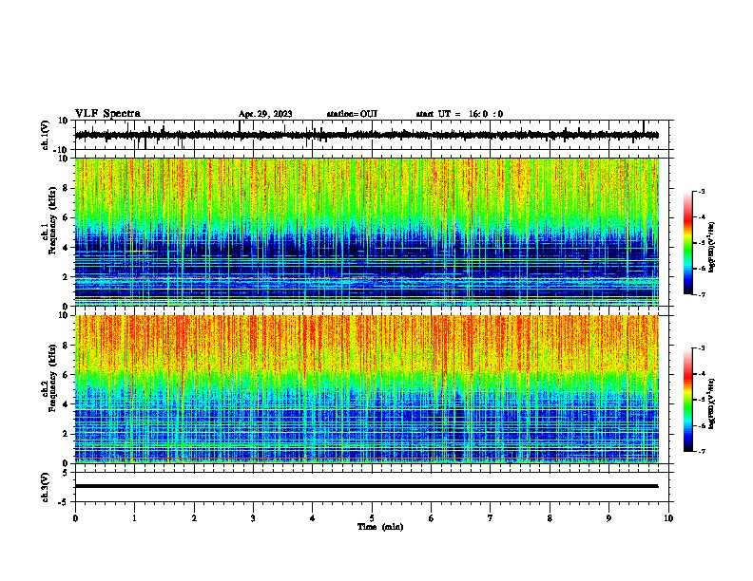This screenshot has height=581, width=753.
Task: Click time axis tick label "9"
Action: (608, 518)
